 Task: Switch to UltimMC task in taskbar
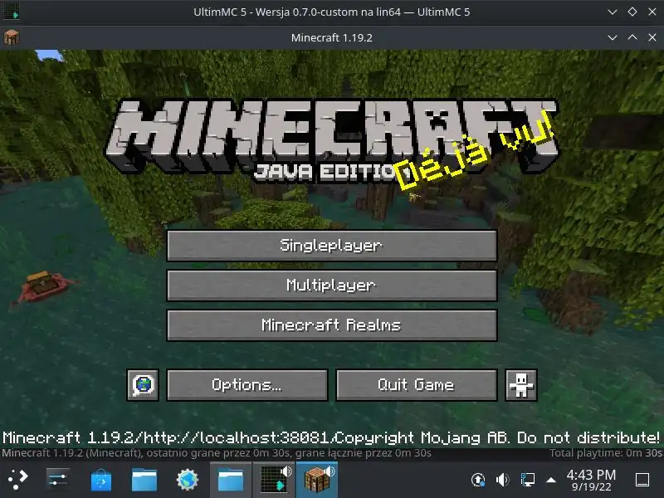point(274,480)
